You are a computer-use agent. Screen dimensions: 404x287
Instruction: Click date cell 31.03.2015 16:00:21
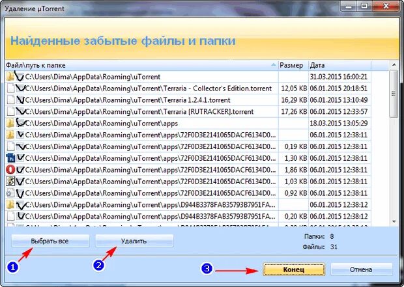(x=339, y=77)
